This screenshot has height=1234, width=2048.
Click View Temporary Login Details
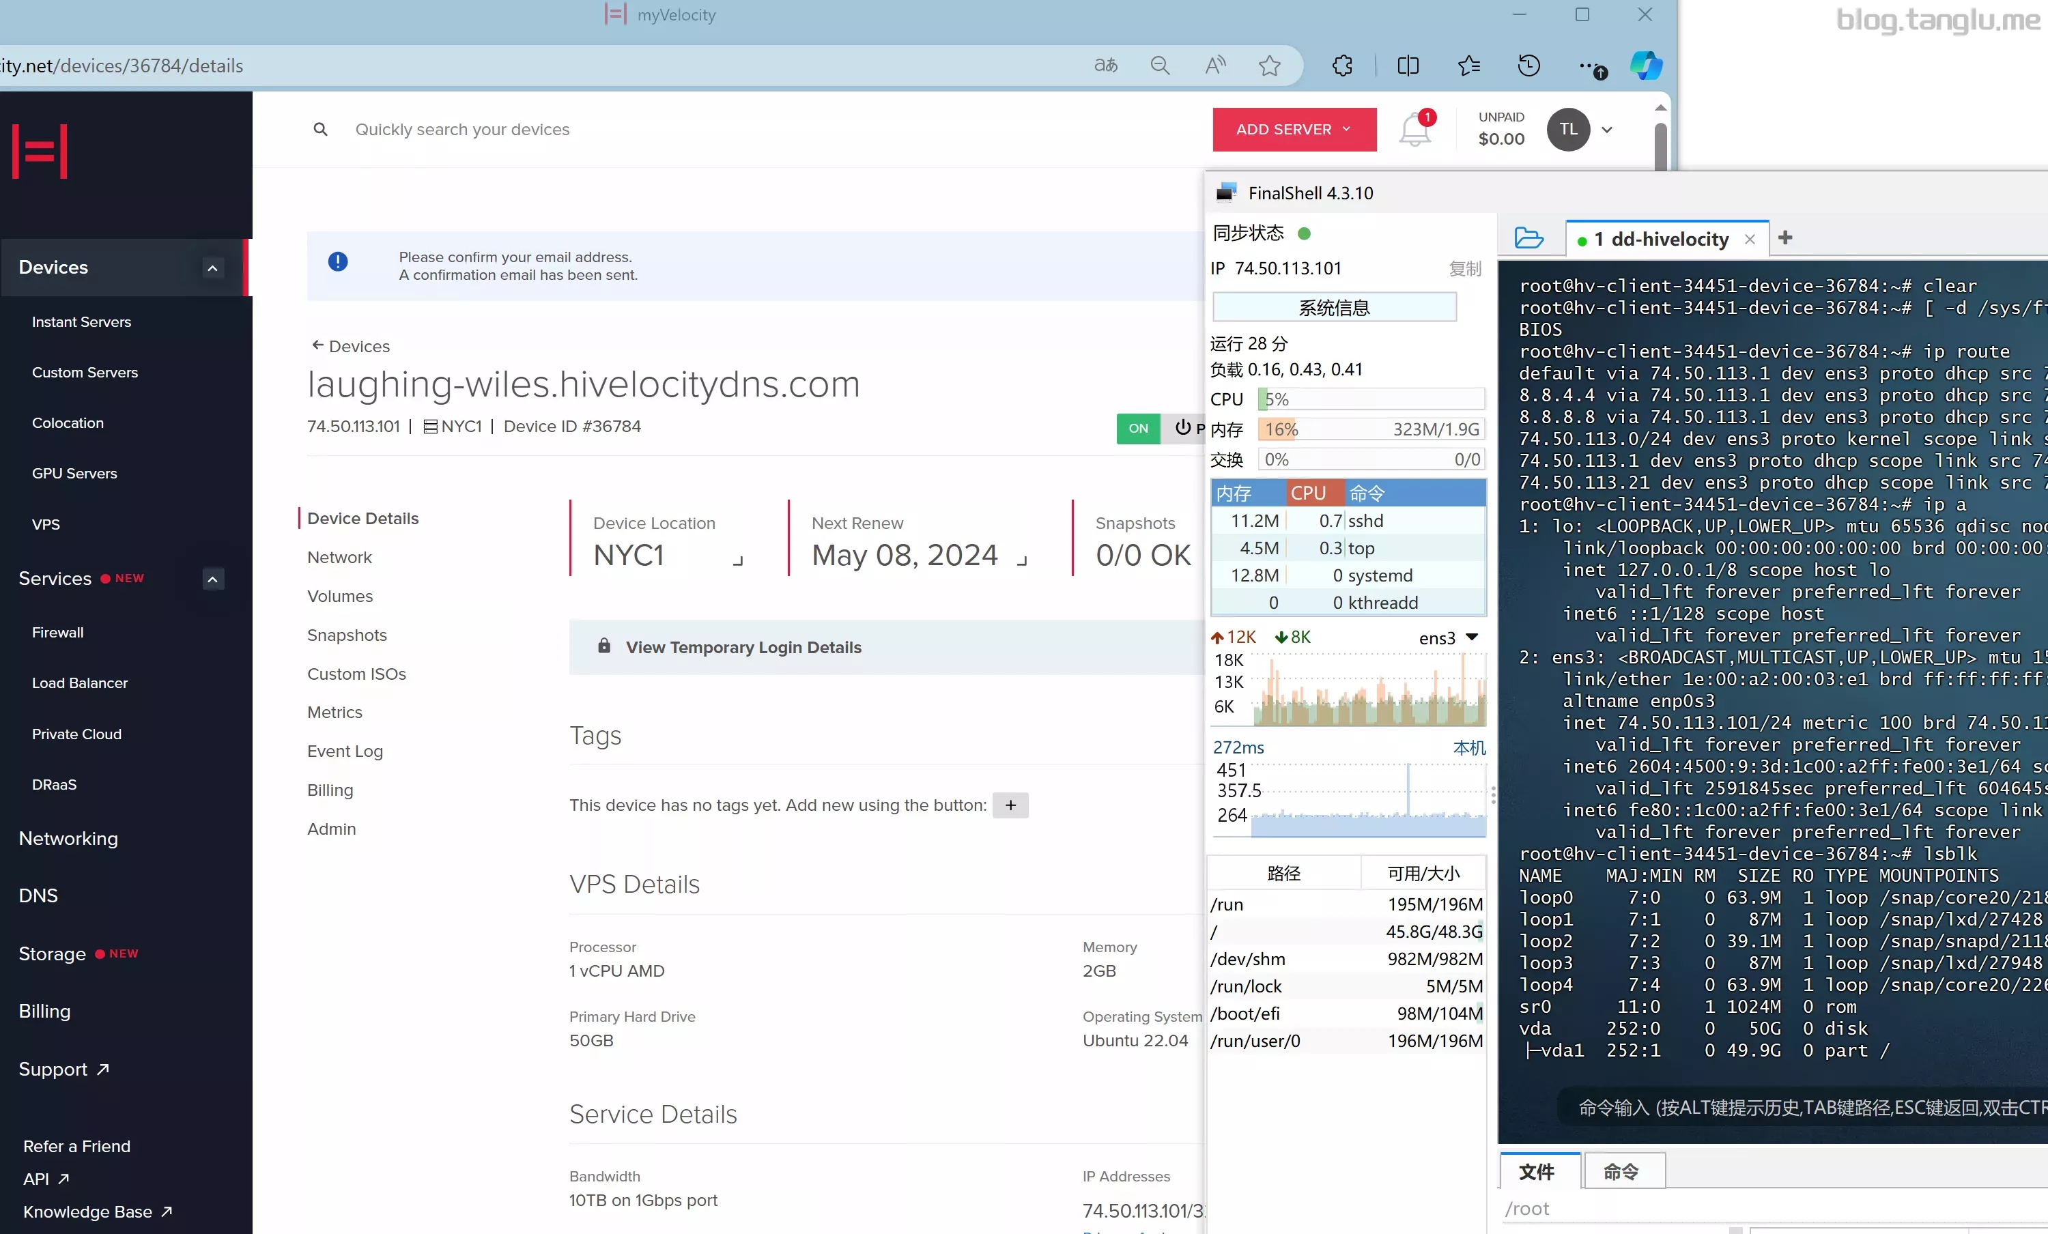pyautogui.click(x=742, y=647)
